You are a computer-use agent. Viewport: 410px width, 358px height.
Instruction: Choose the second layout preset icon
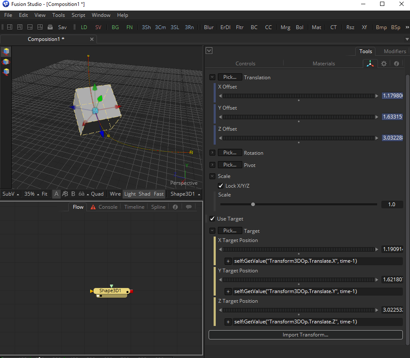(20, 27)
